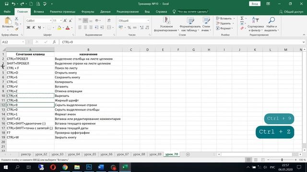307x172 pixels.
Task: Open Стили ячеек gallery
Action: (x=206, y=24)
